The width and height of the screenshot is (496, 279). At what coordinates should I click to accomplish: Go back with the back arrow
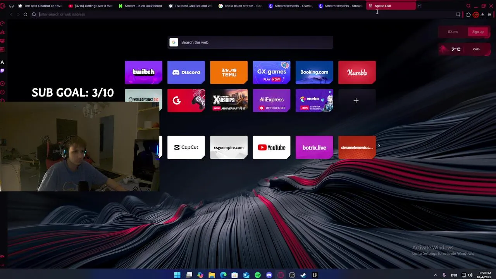(x=11, y=14)
